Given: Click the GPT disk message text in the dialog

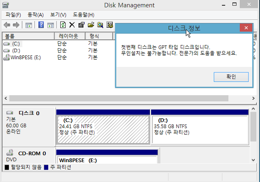Looking at the screenshot, I should 179,50.
